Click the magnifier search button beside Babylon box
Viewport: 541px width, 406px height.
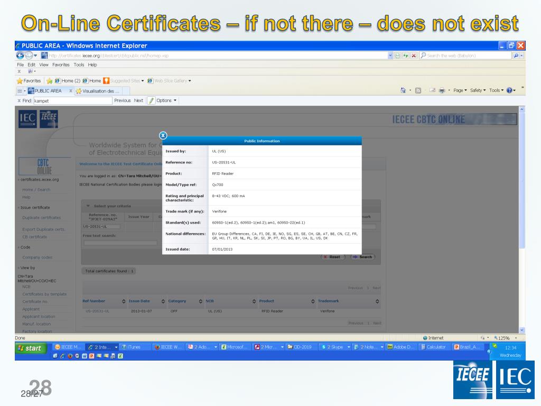(516, 55)
